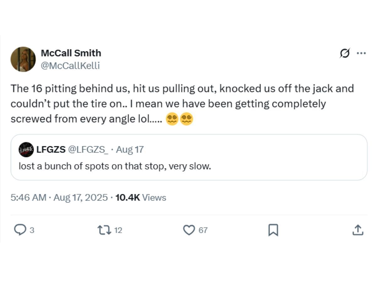The width and height of the screenshot is (377, 283).
Task: Click the 10.4K Views count
Action: pyautogui.click(x=141, y=197)
